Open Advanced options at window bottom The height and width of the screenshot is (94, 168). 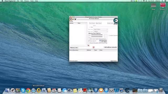click(73, 61)
